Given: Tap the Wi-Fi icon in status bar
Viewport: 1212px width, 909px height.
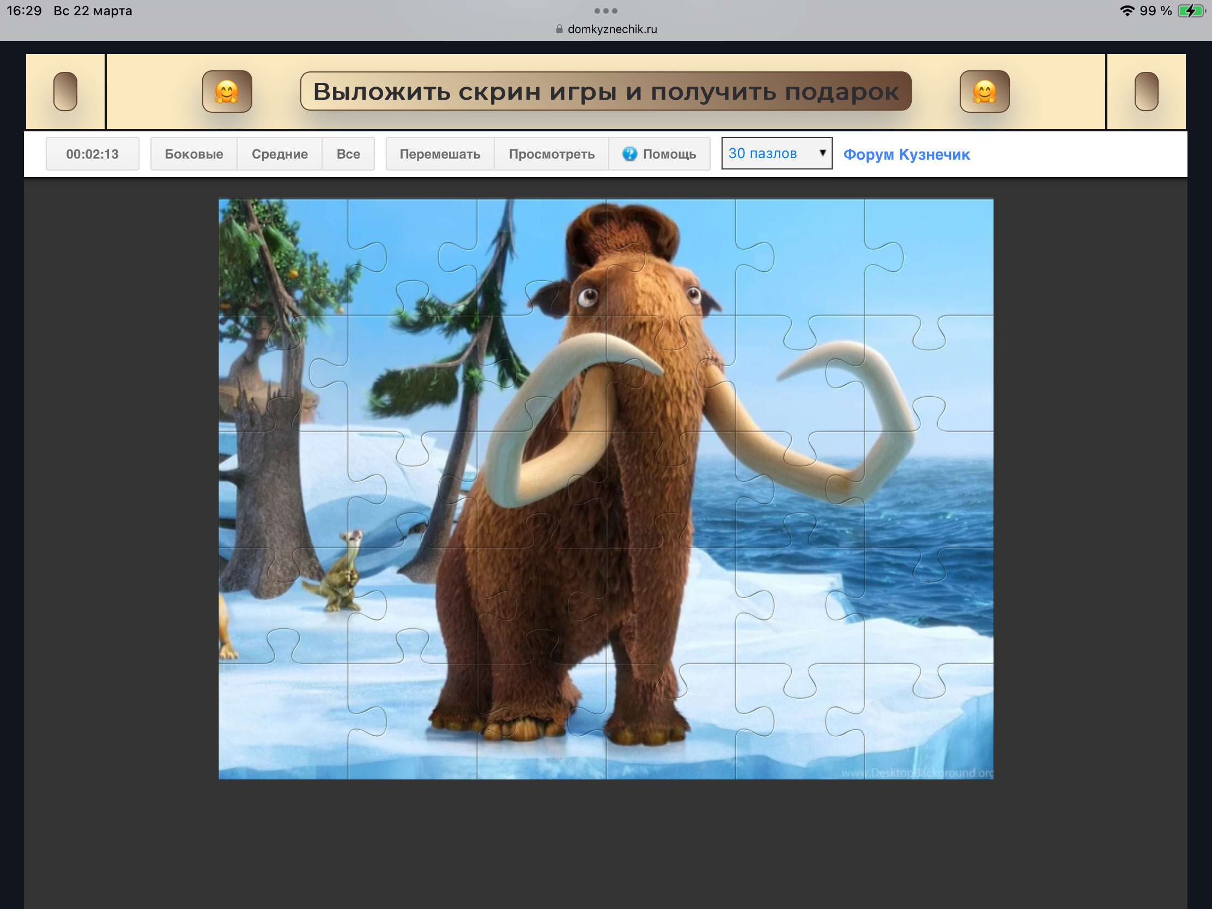Looking at the screenshot, I should click(1126, 11).
